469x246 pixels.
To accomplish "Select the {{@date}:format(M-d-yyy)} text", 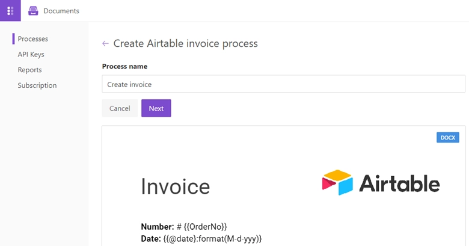I will [x=213, y=239].
